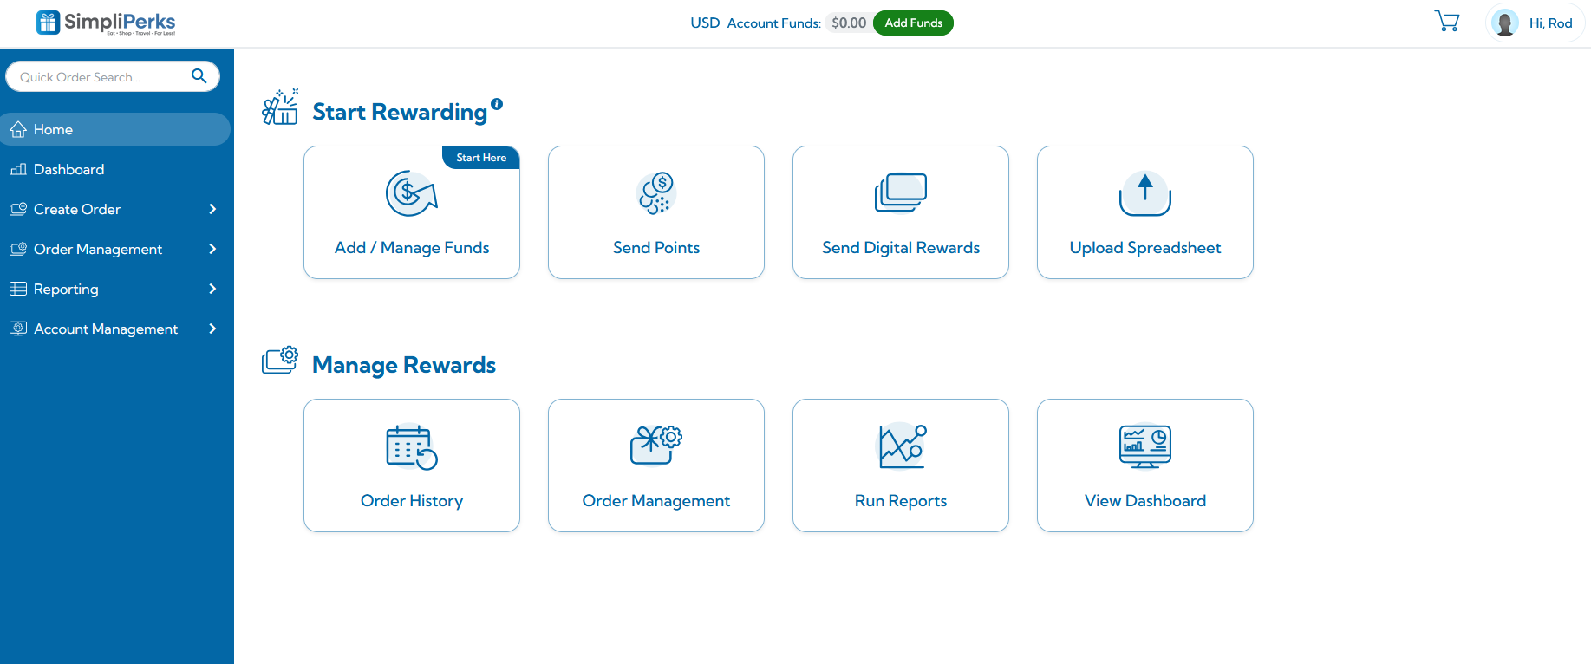This screenshot has width=1591, height=664.
Task: Open Order Management card label
Action: [x=656, y=501]
